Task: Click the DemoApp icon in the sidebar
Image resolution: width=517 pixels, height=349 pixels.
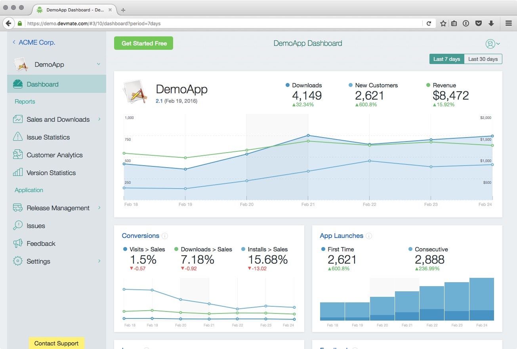Action: tap(21, 64)
